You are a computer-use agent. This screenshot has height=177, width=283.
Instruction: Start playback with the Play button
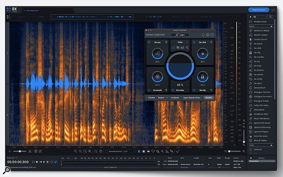44,162
